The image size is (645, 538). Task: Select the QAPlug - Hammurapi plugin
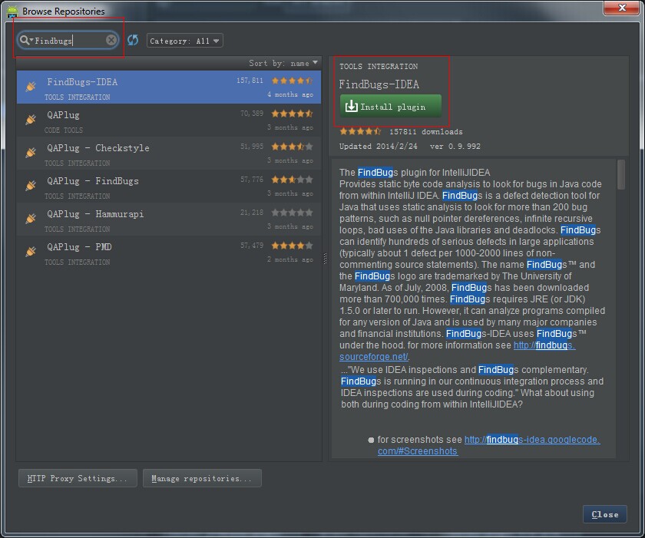169,219
